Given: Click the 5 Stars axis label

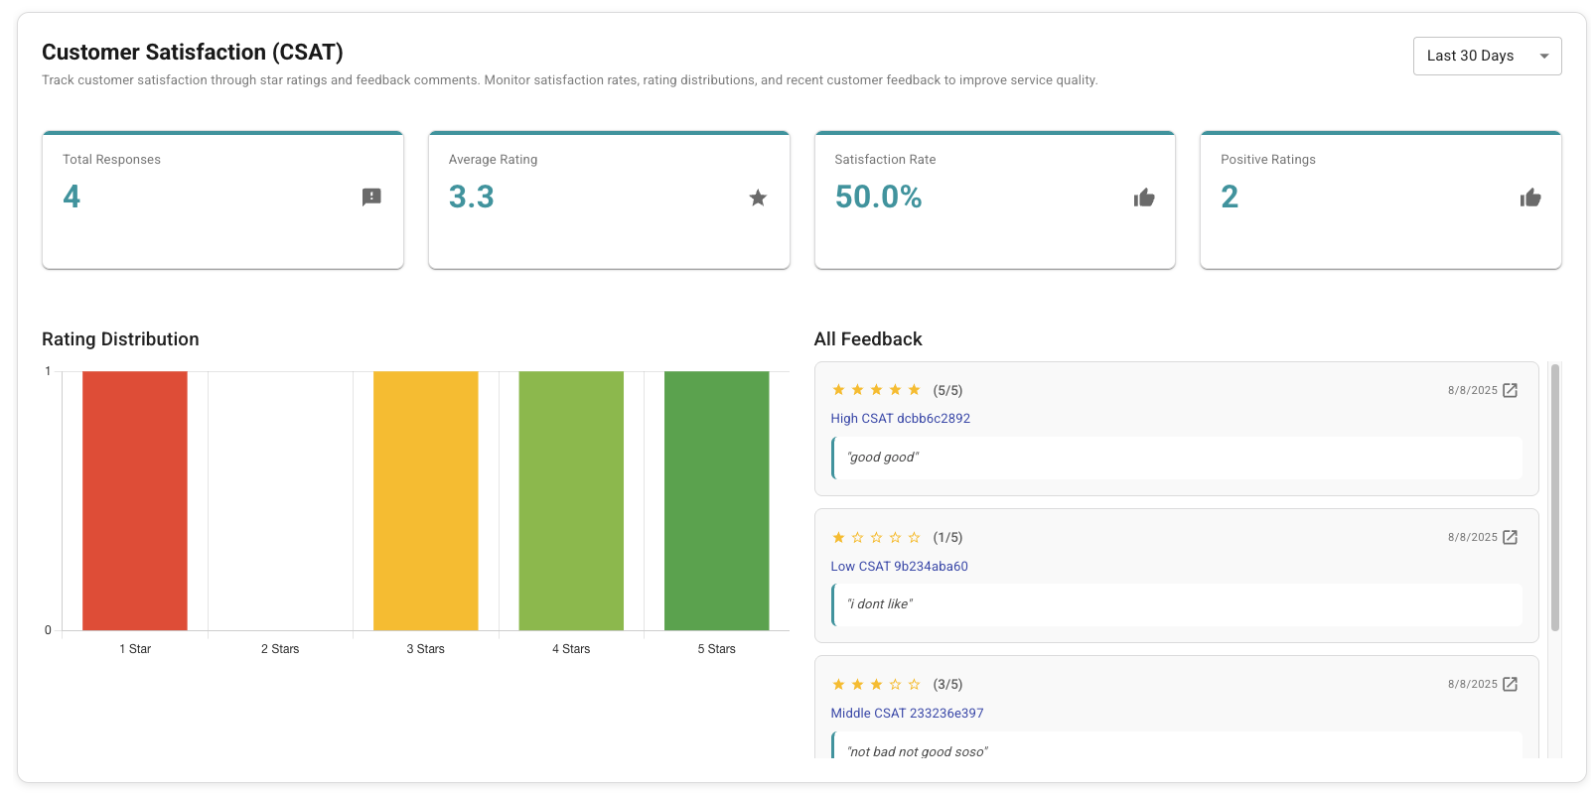Looking at the screenshot, I should 716,649.
